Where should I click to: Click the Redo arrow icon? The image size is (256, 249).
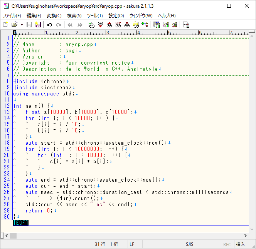tap(59, 25)
